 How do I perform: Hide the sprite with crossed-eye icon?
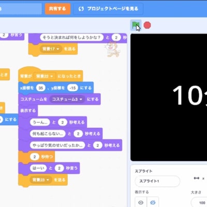point(153,202)
